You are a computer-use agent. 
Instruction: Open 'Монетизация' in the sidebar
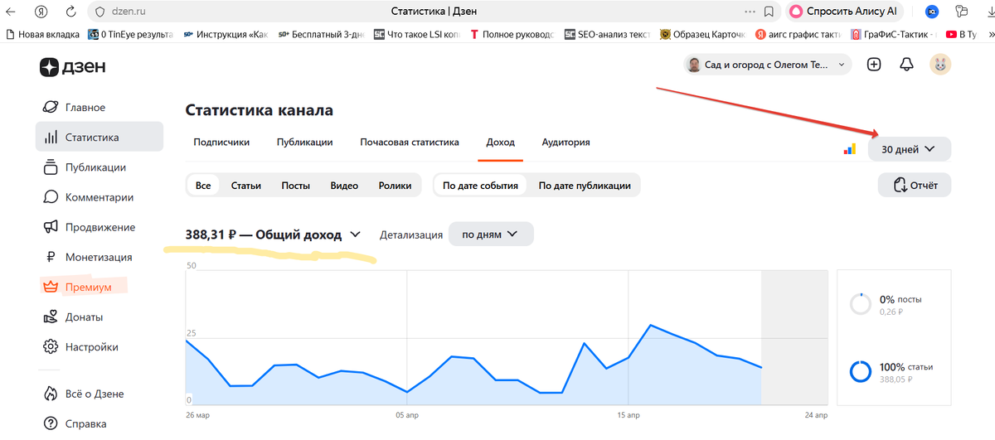(x=99, y=257)
